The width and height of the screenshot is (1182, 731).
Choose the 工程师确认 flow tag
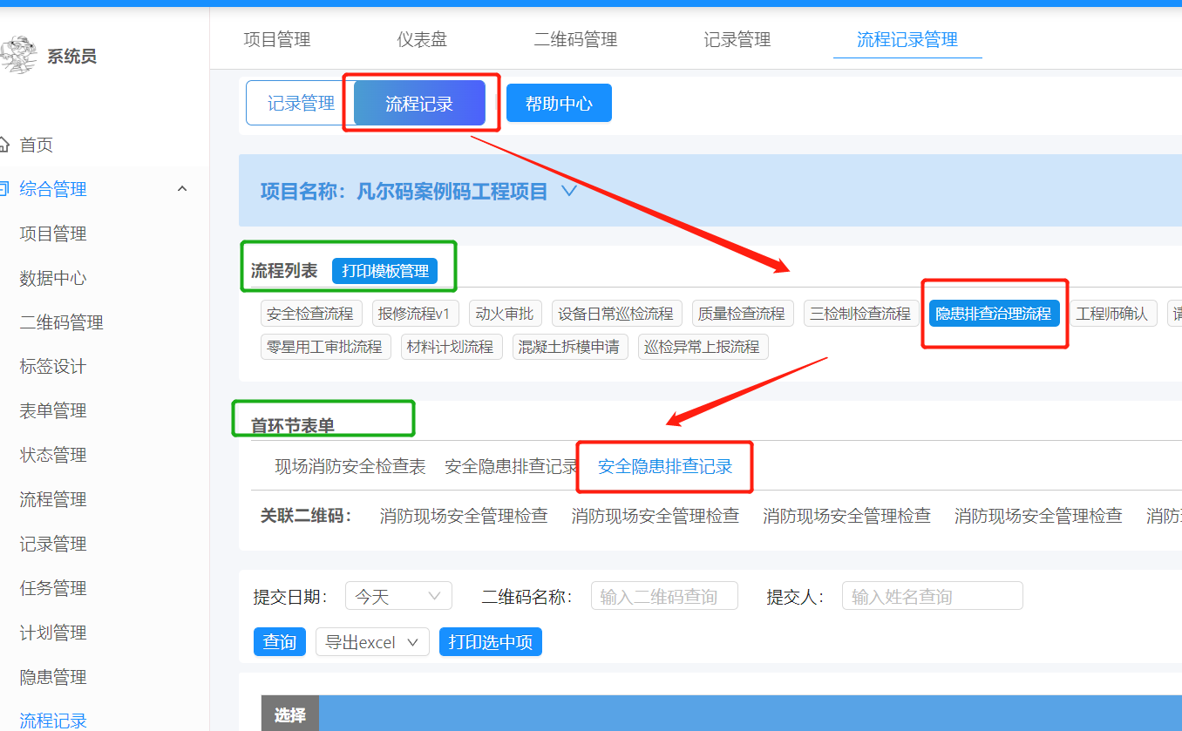coord(1112,314)
